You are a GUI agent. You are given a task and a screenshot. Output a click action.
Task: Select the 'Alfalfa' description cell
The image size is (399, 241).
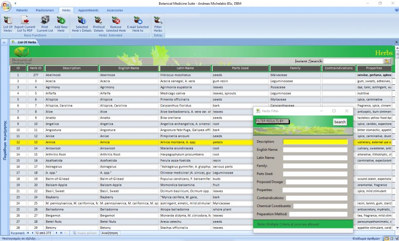point(72,93)
